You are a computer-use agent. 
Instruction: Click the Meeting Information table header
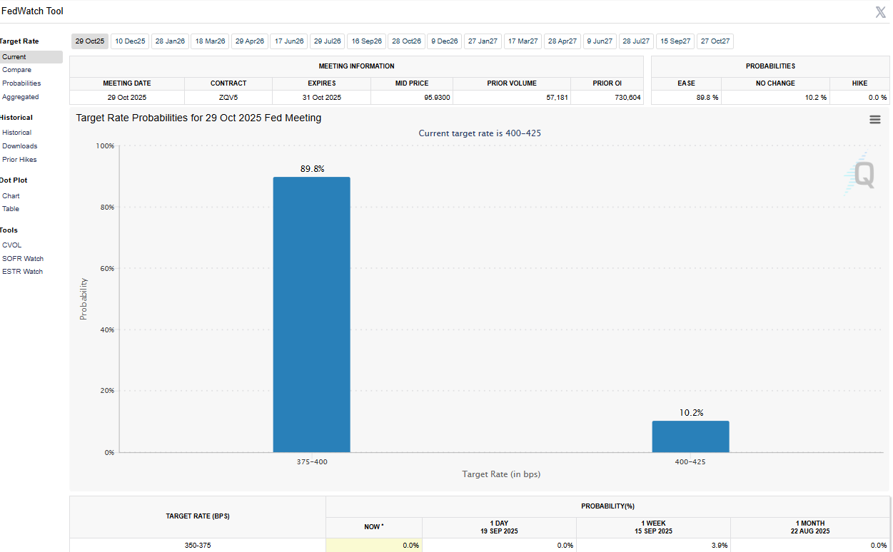tap(356, 66)
